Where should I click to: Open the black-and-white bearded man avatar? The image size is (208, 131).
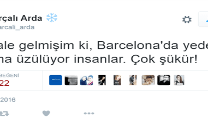click(164, 80)
